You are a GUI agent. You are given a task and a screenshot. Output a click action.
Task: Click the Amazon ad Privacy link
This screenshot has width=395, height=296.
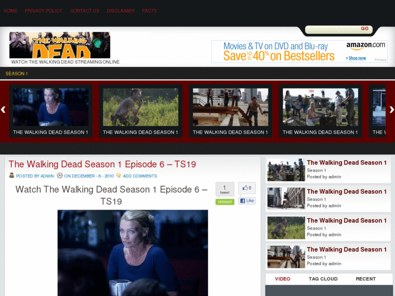click(380, 60)
